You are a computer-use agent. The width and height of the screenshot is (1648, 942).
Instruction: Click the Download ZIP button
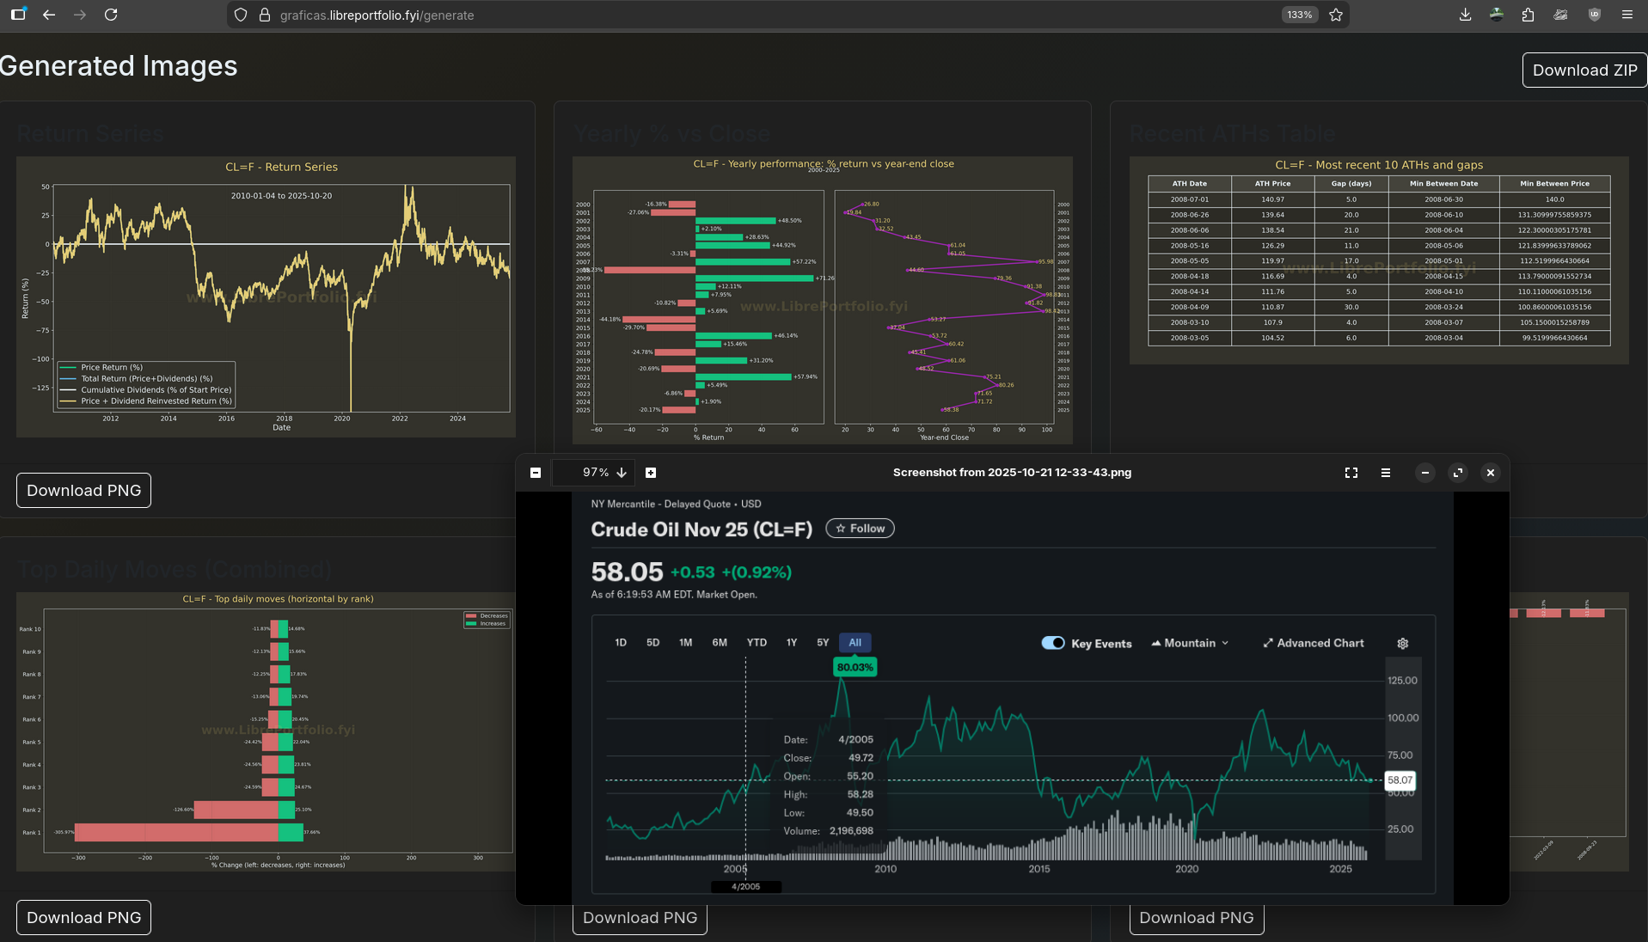pyautogui.click(x=1584, y=70)
